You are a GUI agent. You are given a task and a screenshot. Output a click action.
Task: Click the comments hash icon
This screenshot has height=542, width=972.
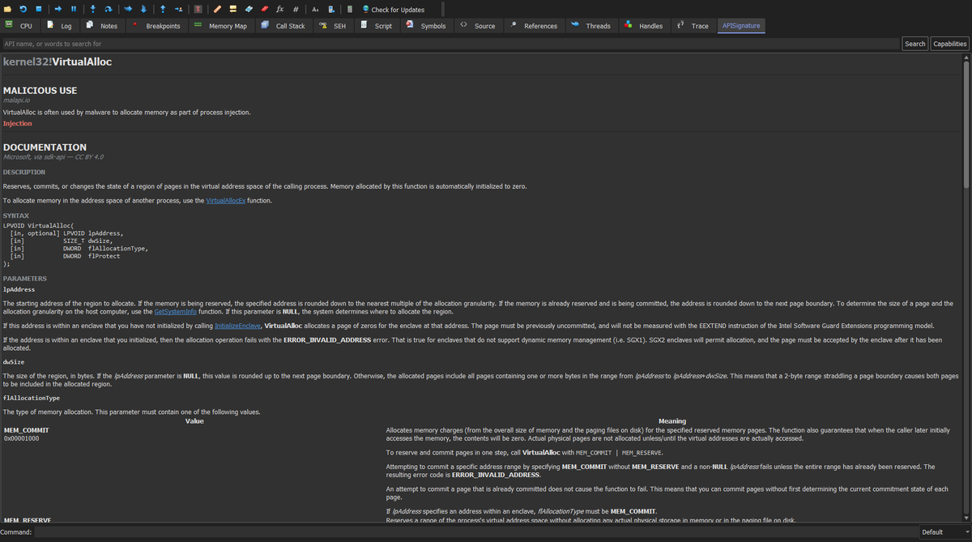coord(296,9)
